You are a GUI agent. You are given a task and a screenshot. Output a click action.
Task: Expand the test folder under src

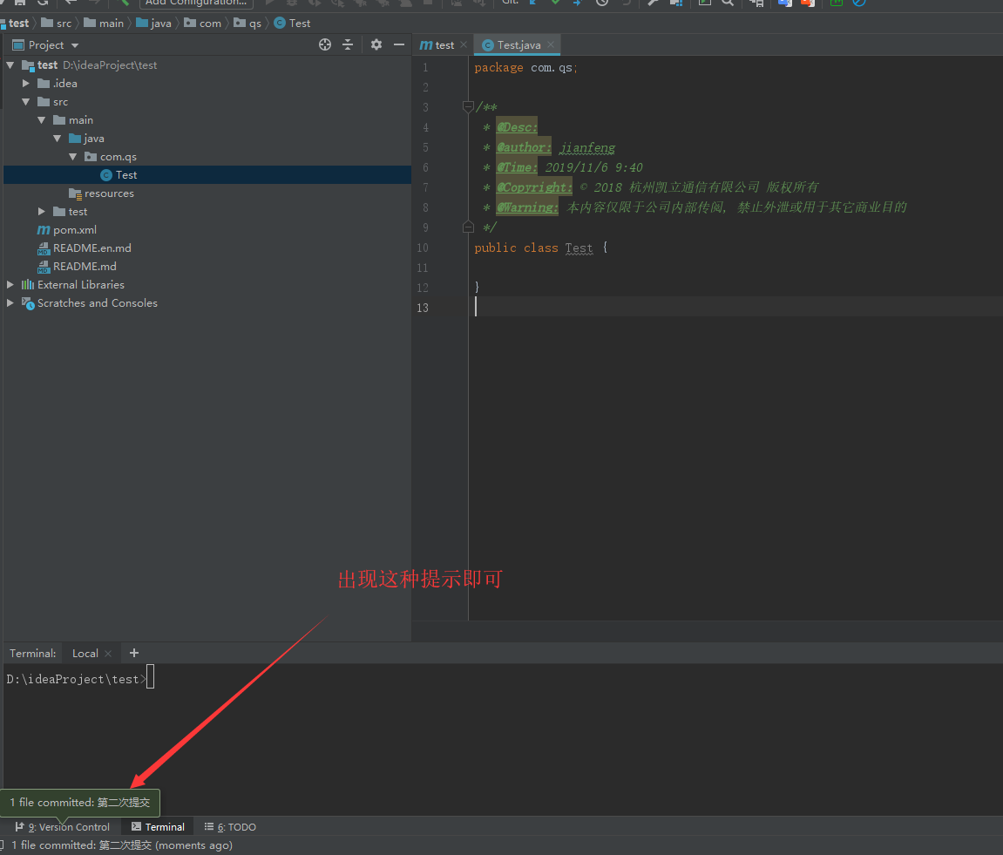[42, 211]
